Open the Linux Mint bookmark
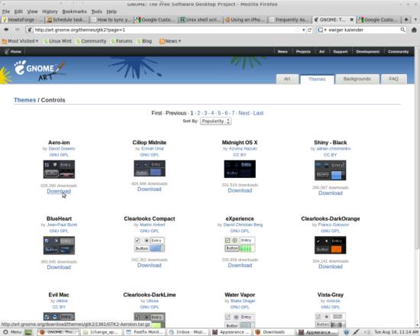Image resolution: width=420 pixels, height=336 pixels. 58,41
